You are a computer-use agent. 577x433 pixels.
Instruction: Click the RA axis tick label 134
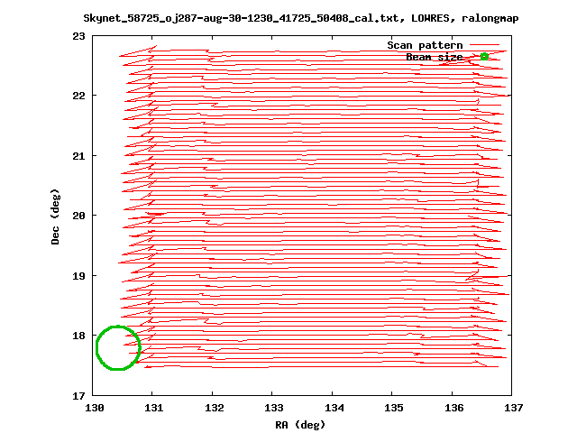pyautogui.click(x=334, y=408)
